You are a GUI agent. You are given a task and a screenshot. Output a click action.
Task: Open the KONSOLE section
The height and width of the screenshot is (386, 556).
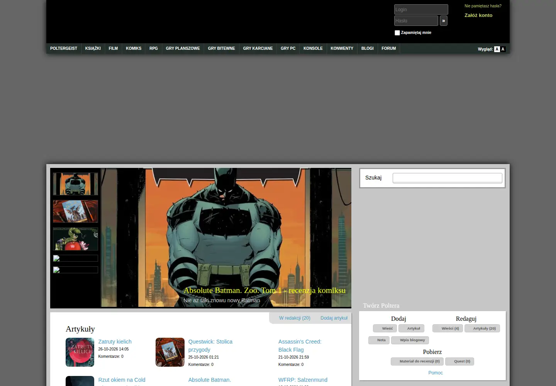tap(313, 49)
